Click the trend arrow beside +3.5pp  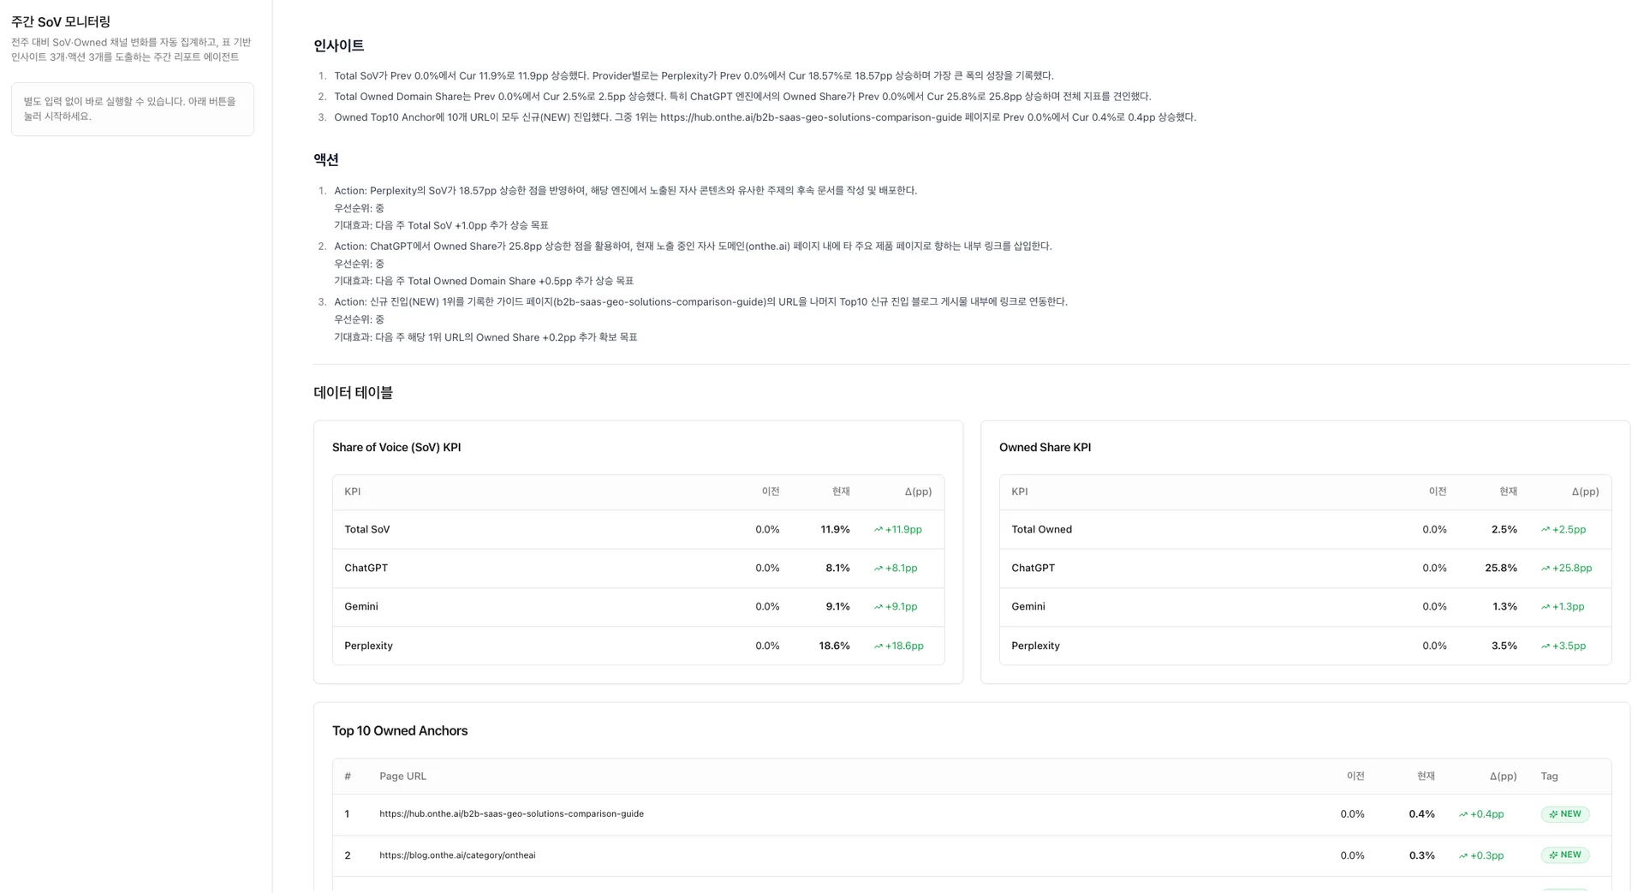1545,646
